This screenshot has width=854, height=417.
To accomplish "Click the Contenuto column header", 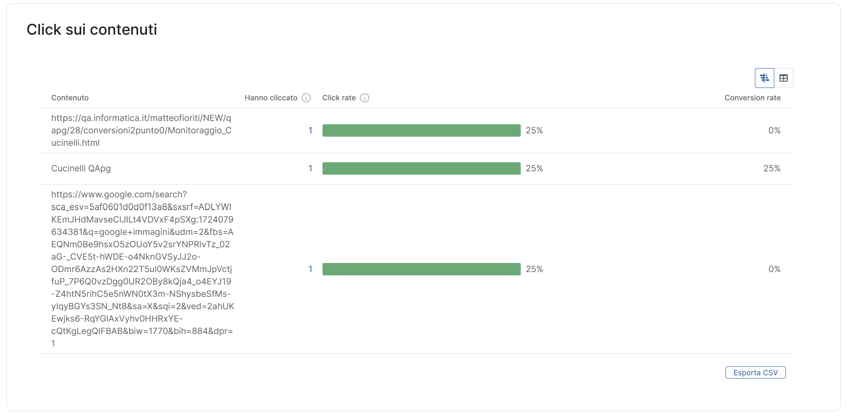I will (70, 98).
